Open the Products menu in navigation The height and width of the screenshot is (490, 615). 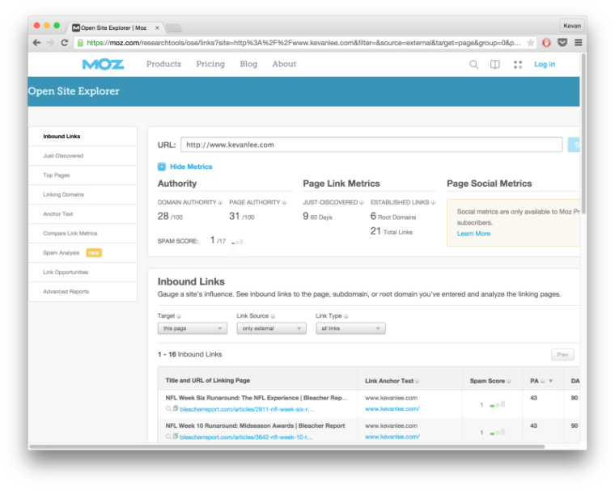(x=163, y=64)
